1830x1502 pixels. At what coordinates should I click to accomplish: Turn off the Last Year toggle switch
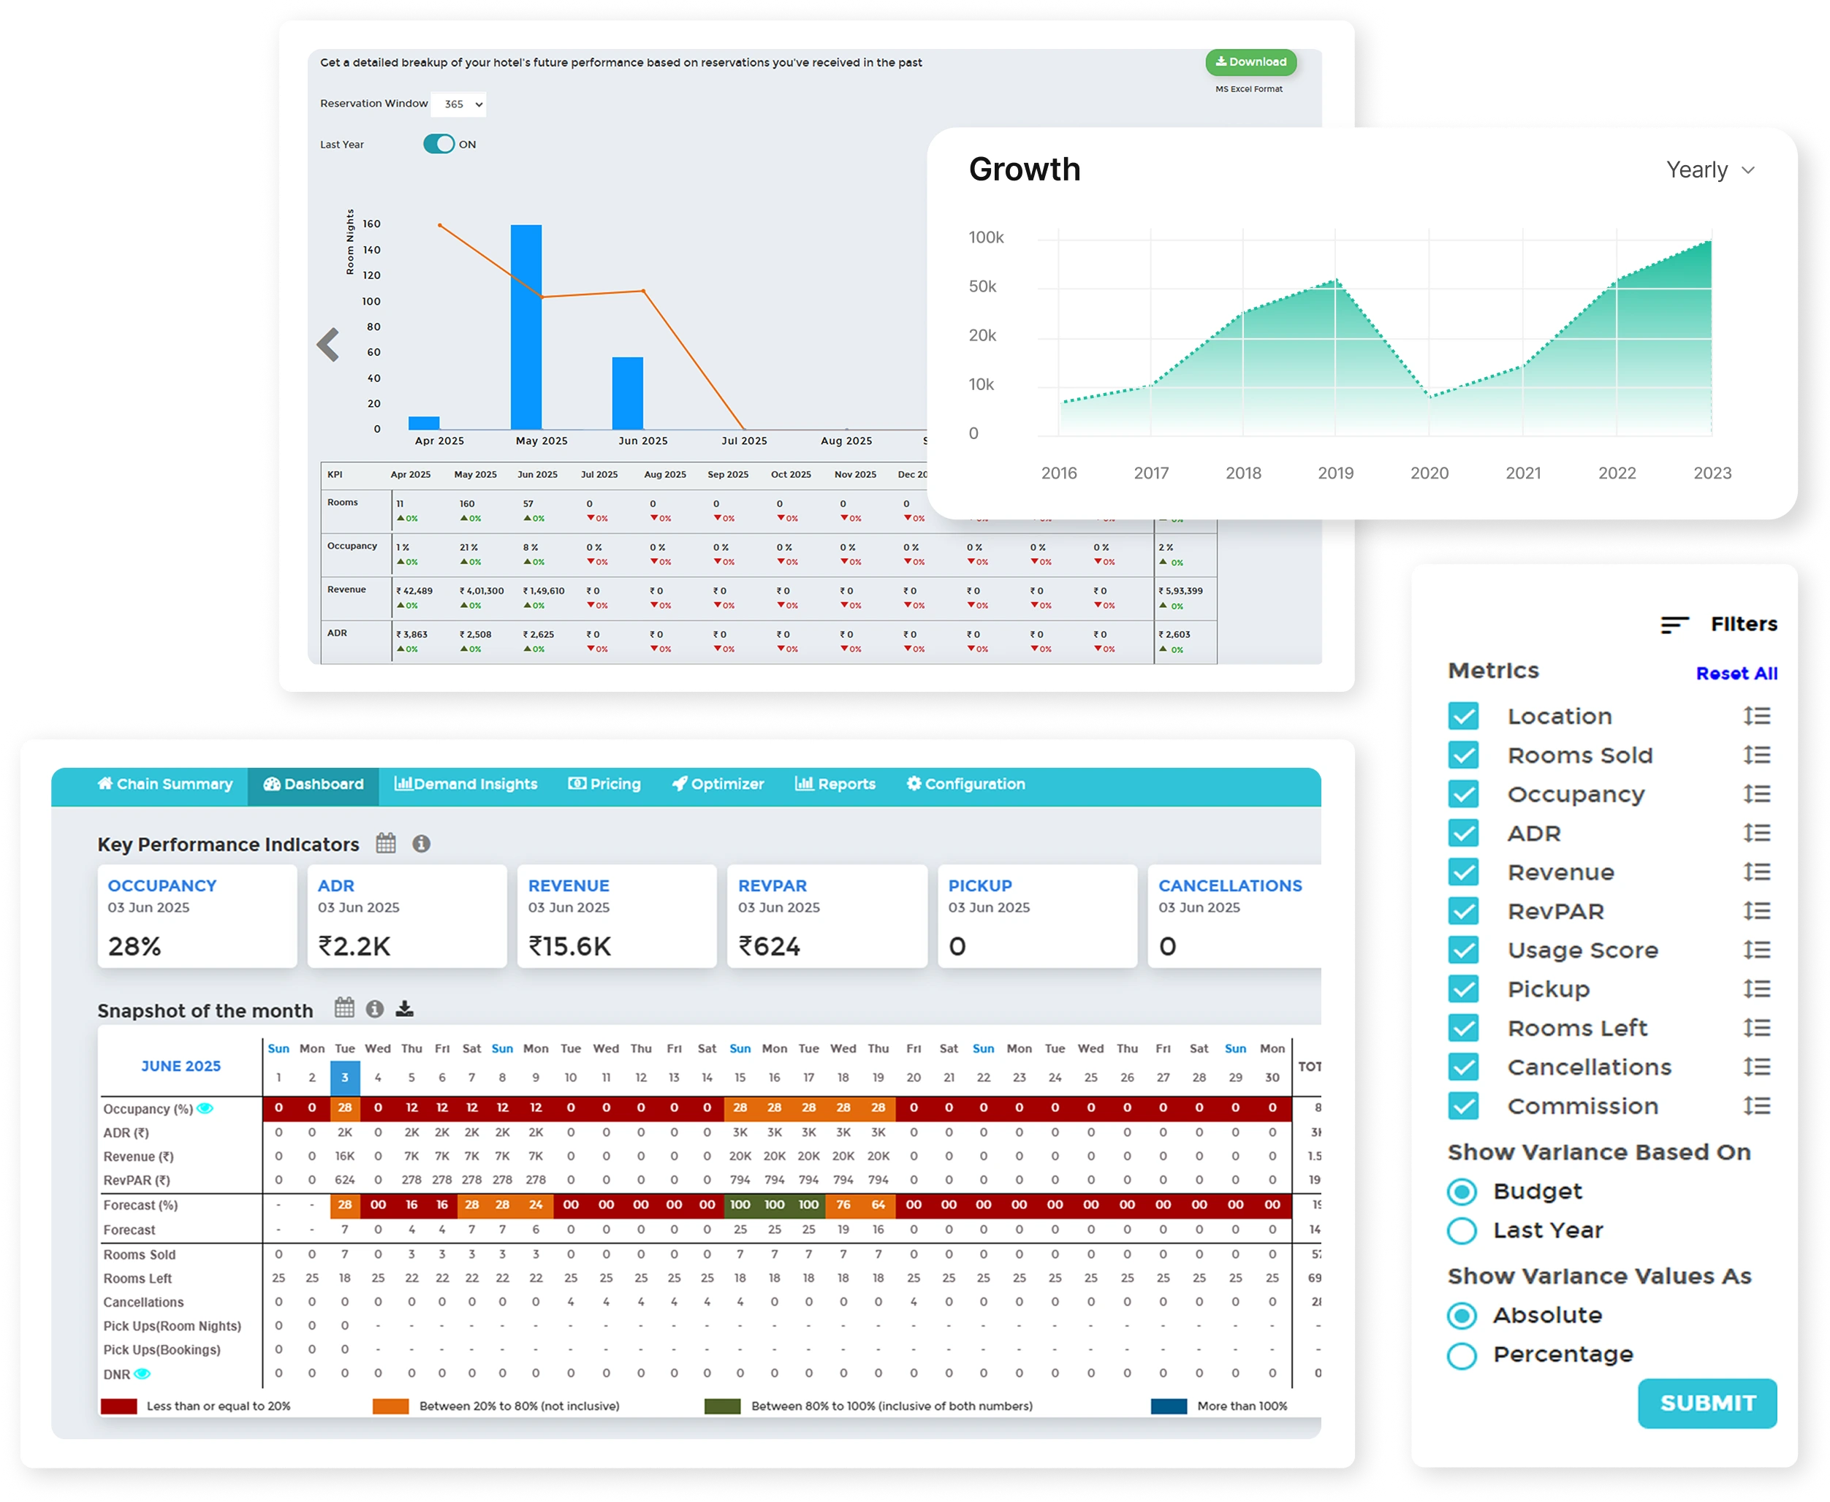[x=439, y=144]
